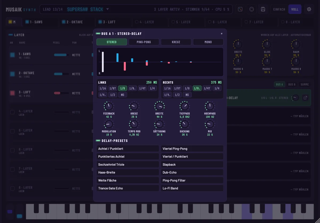Load the Punktiertes Achtel preset

click(128, 157)
